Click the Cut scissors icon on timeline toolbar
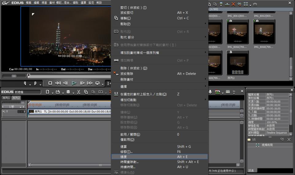 (x=79, y=92)
